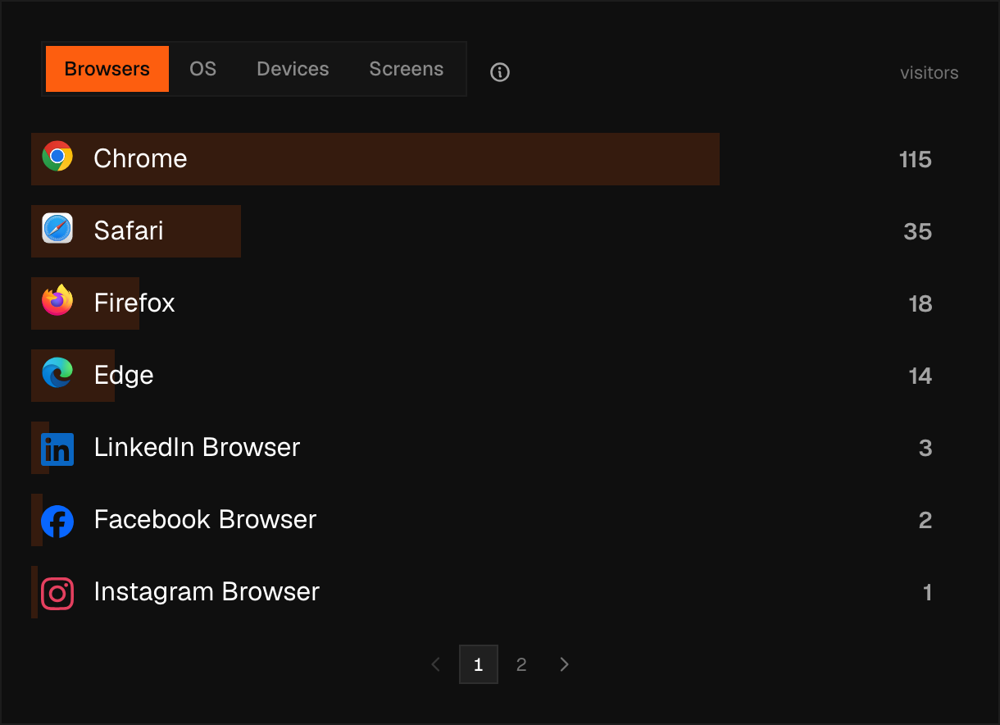Screen dimensions: 1000x725
Task: Click Edge's visitor count 14
Action: click(920, 376)
